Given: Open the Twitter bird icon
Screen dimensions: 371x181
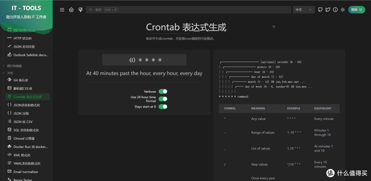Looking at the screenshot, I should click(x=328, y=10).
